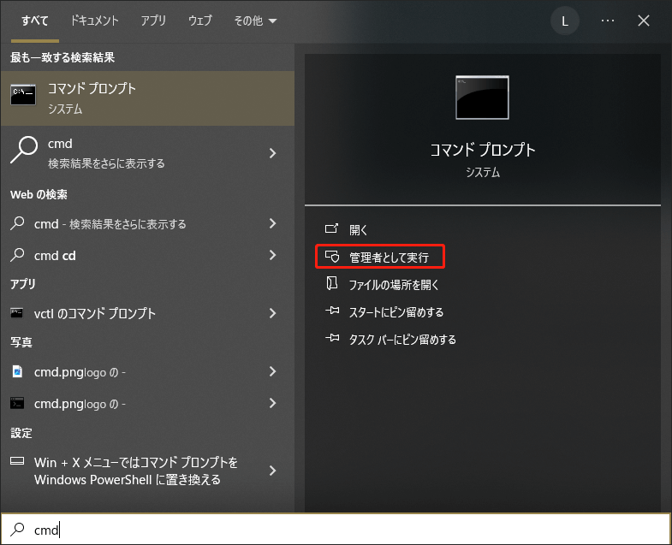Close the search panel with X
672x545 pixels.
coord(643,21)
